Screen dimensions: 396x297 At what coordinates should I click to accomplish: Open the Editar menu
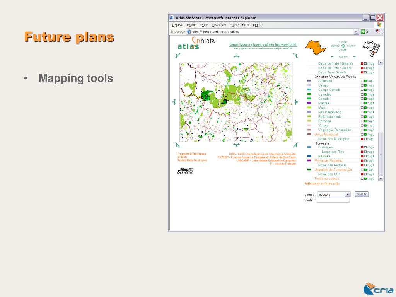point(191,25)
